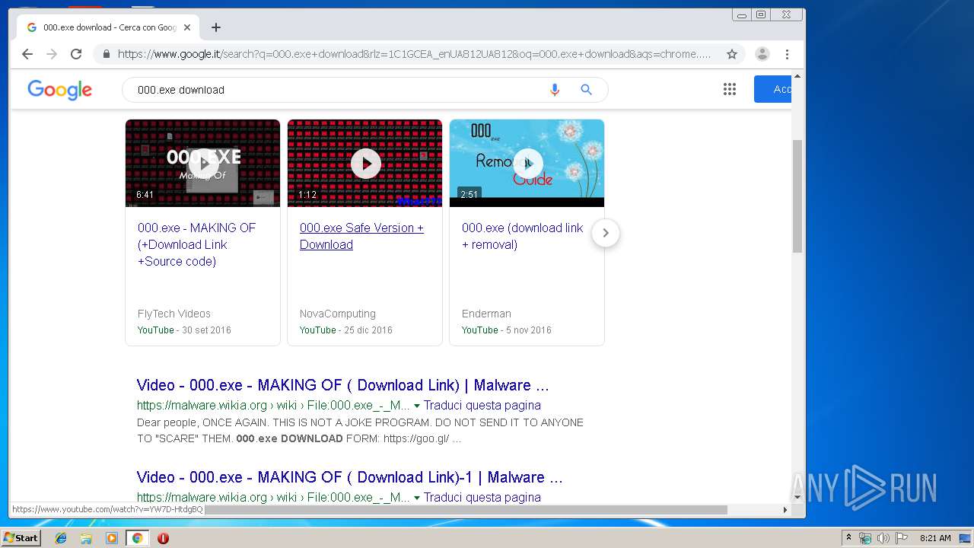View site info via the padlock icon
Viewport: 974px width, 548px height.
point(106,54)
